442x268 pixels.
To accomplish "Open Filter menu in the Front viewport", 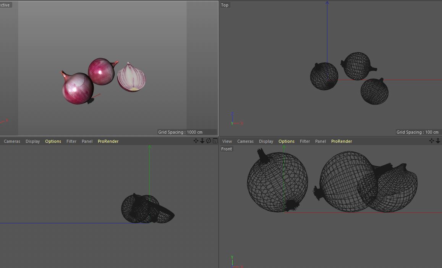I will tap(305, 141).
